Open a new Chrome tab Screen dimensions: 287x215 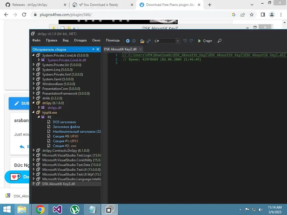210,5
